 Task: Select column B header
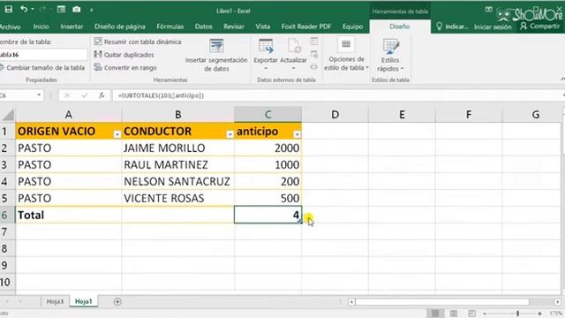point(178,115)
